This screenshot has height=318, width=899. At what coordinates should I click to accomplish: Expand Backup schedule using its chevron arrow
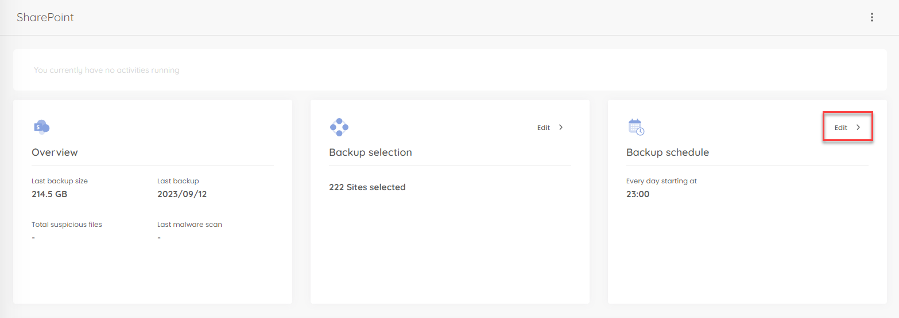(x=858, y=128)
